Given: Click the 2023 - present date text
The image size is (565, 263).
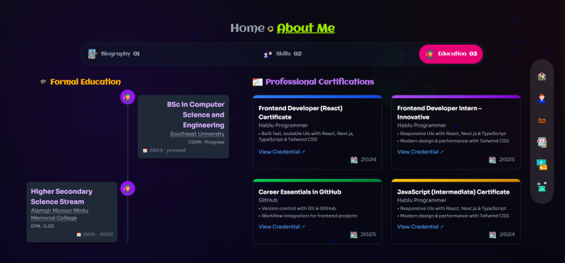Looking at the screenshot, I should point(167,151).
